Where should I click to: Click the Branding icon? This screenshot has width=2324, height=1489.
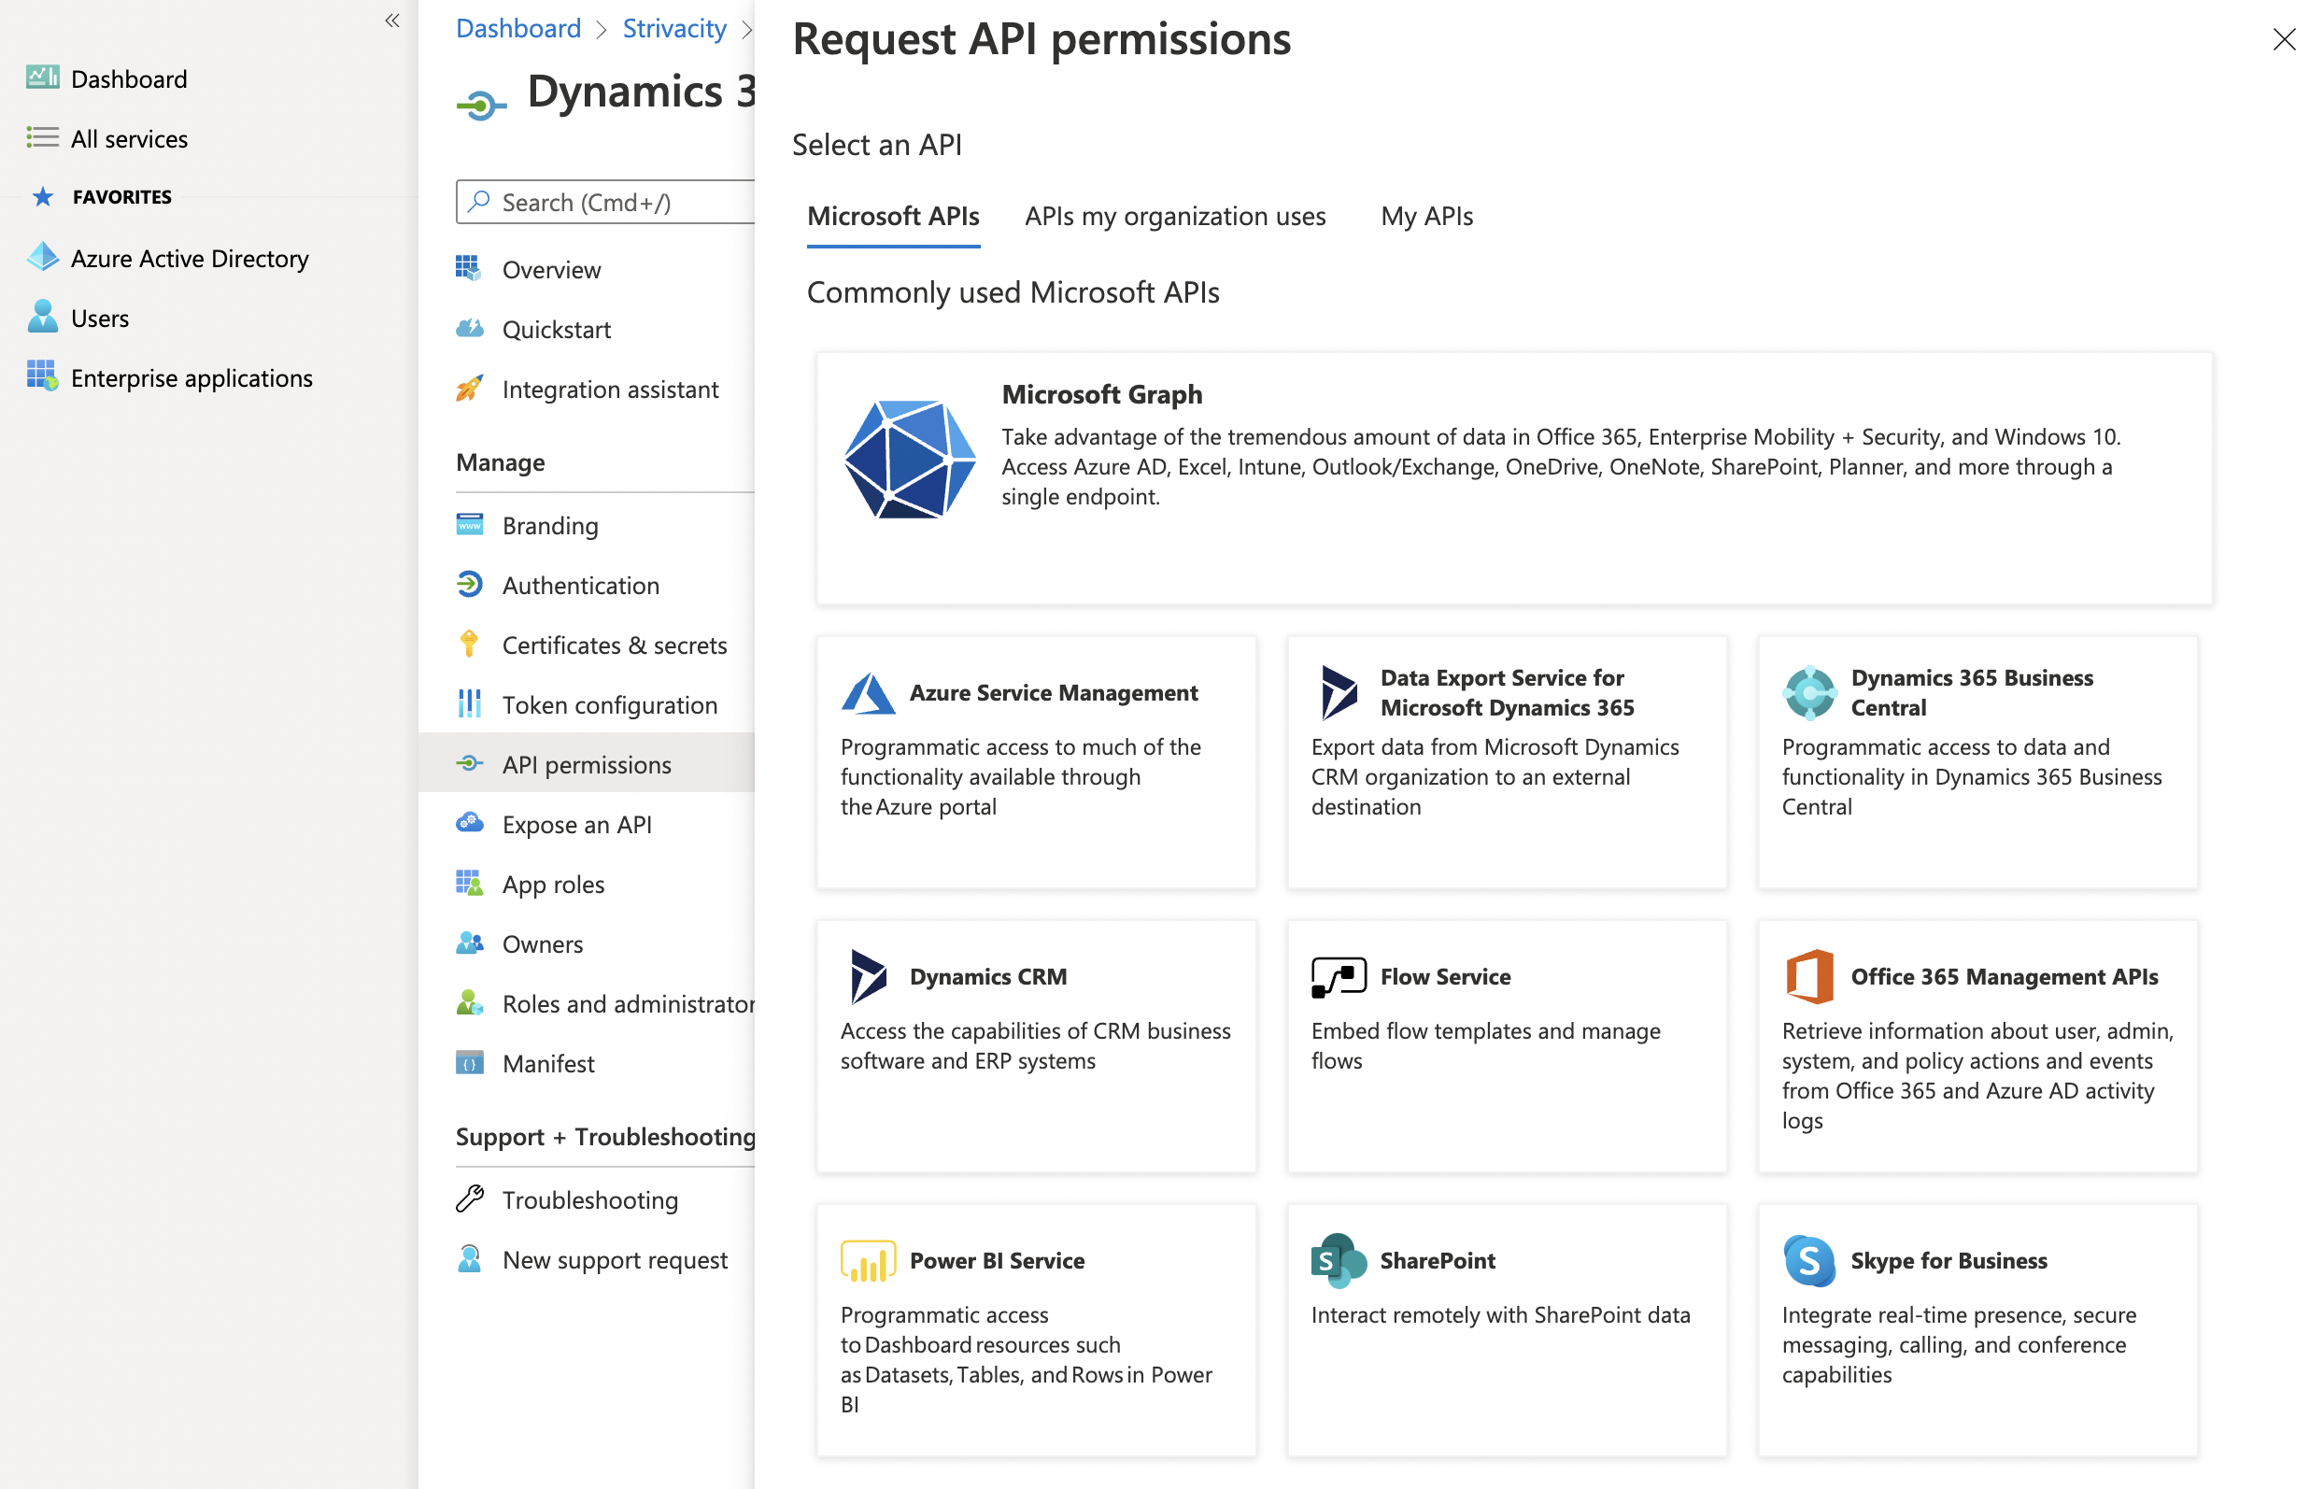pyautogui.click(x=469, y=525)
